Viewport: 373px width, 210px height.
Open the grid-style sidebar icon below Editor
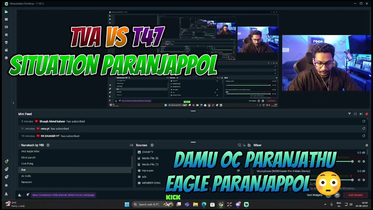click(x=6, y=19)
